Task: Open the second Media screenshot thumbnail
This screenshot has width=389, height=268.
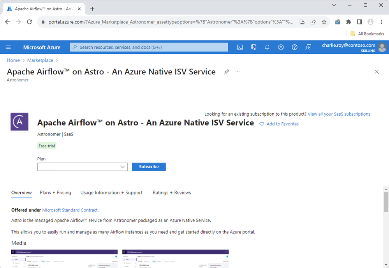Action: (x=175, y=259)
